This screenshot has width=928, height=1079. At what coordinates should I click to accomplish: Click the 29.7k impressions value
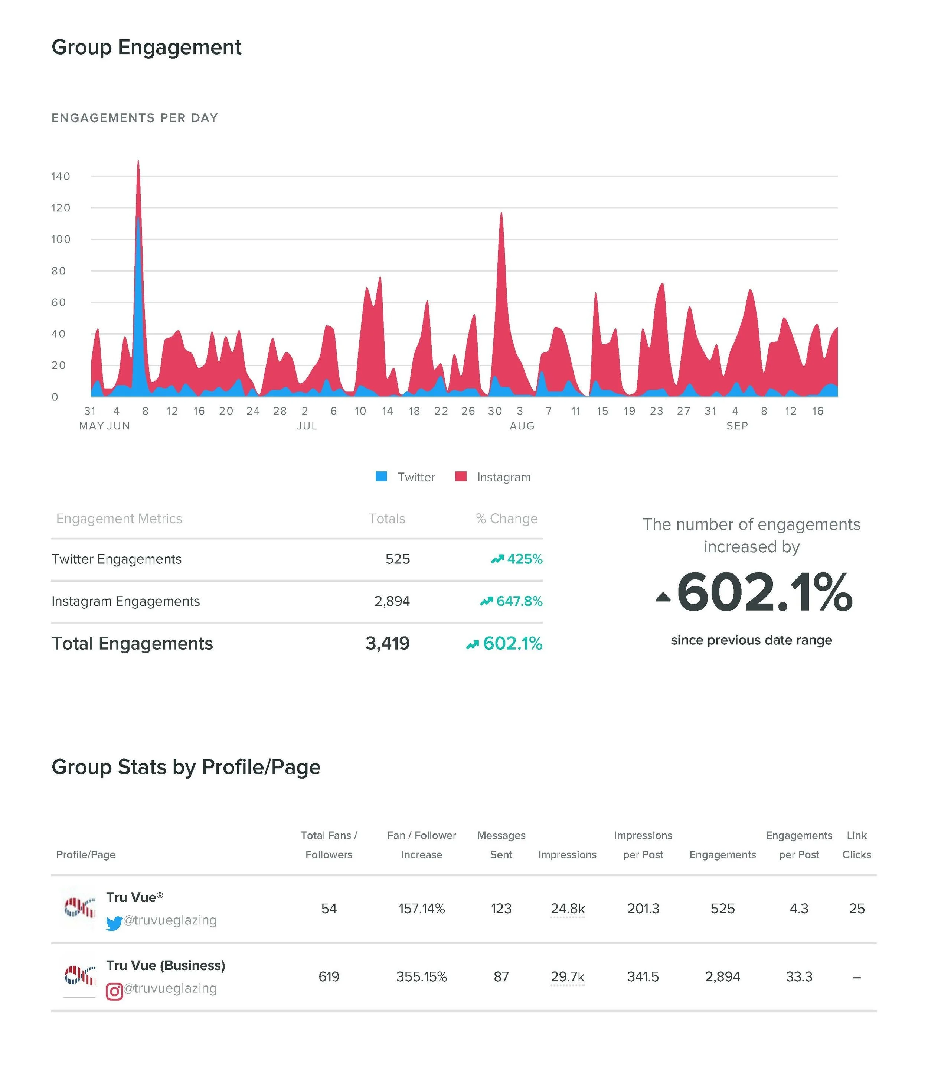click(x=567, y=977)
